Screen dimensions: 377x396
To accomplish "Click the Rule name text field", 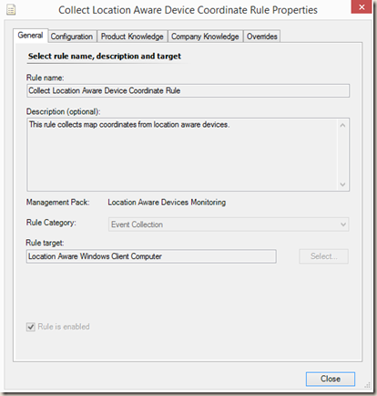I will (x=188, y=90).
